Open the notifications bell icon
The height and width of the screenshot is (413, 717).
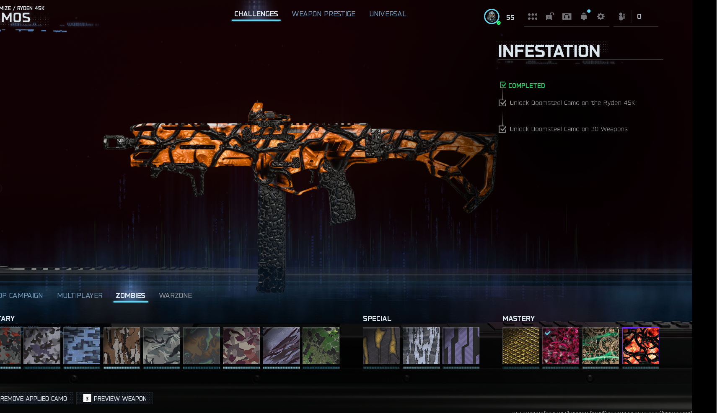pyautogui.click(x=584, y=17)
